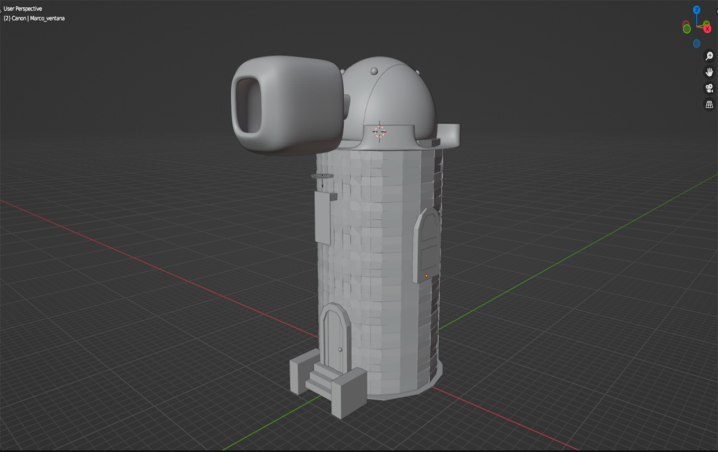Click the blue Z axis gizmo handle
The image size is (718, 452).
coord(697,10)
